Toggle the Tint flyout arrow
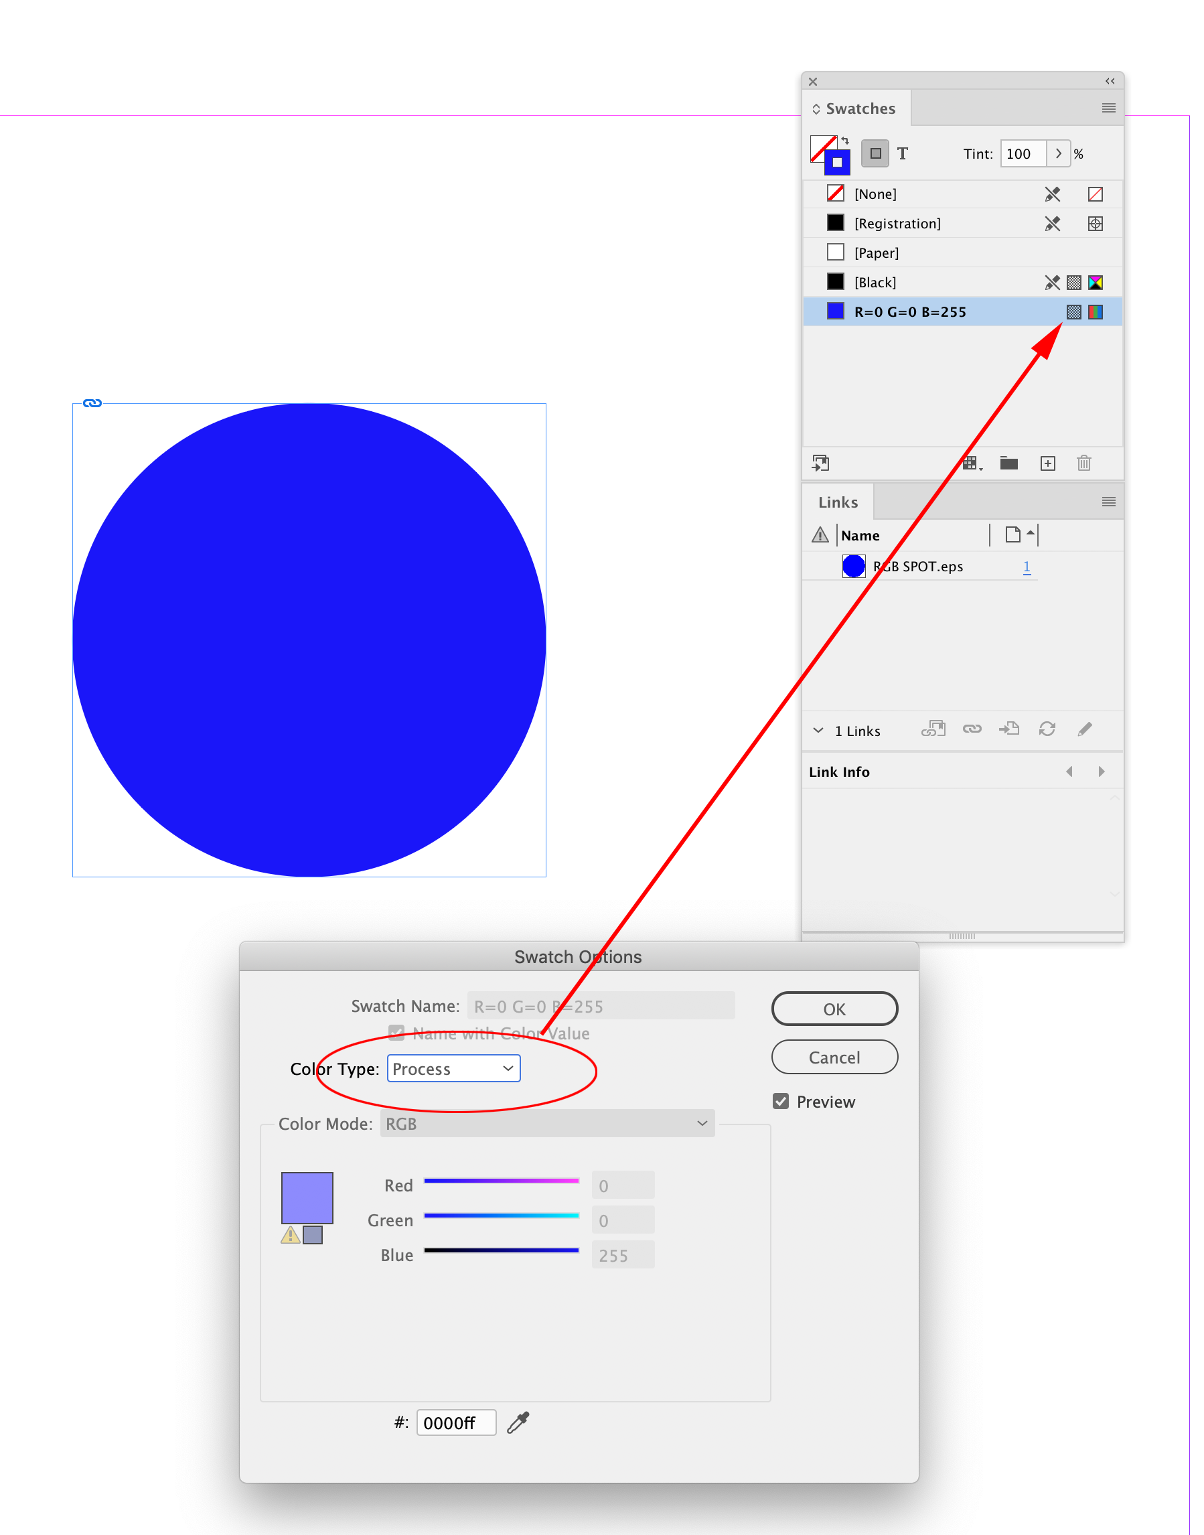 point(1059,154)
